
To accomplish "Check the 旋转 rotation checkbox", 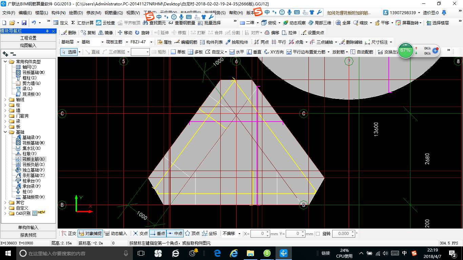I will click(x=318, y=234).
